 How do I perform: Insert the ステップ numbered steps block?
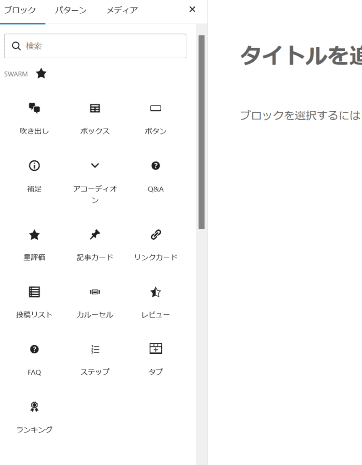point(95,359)
